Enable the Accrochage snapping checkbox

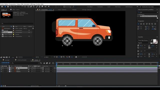tap(64, 7)
